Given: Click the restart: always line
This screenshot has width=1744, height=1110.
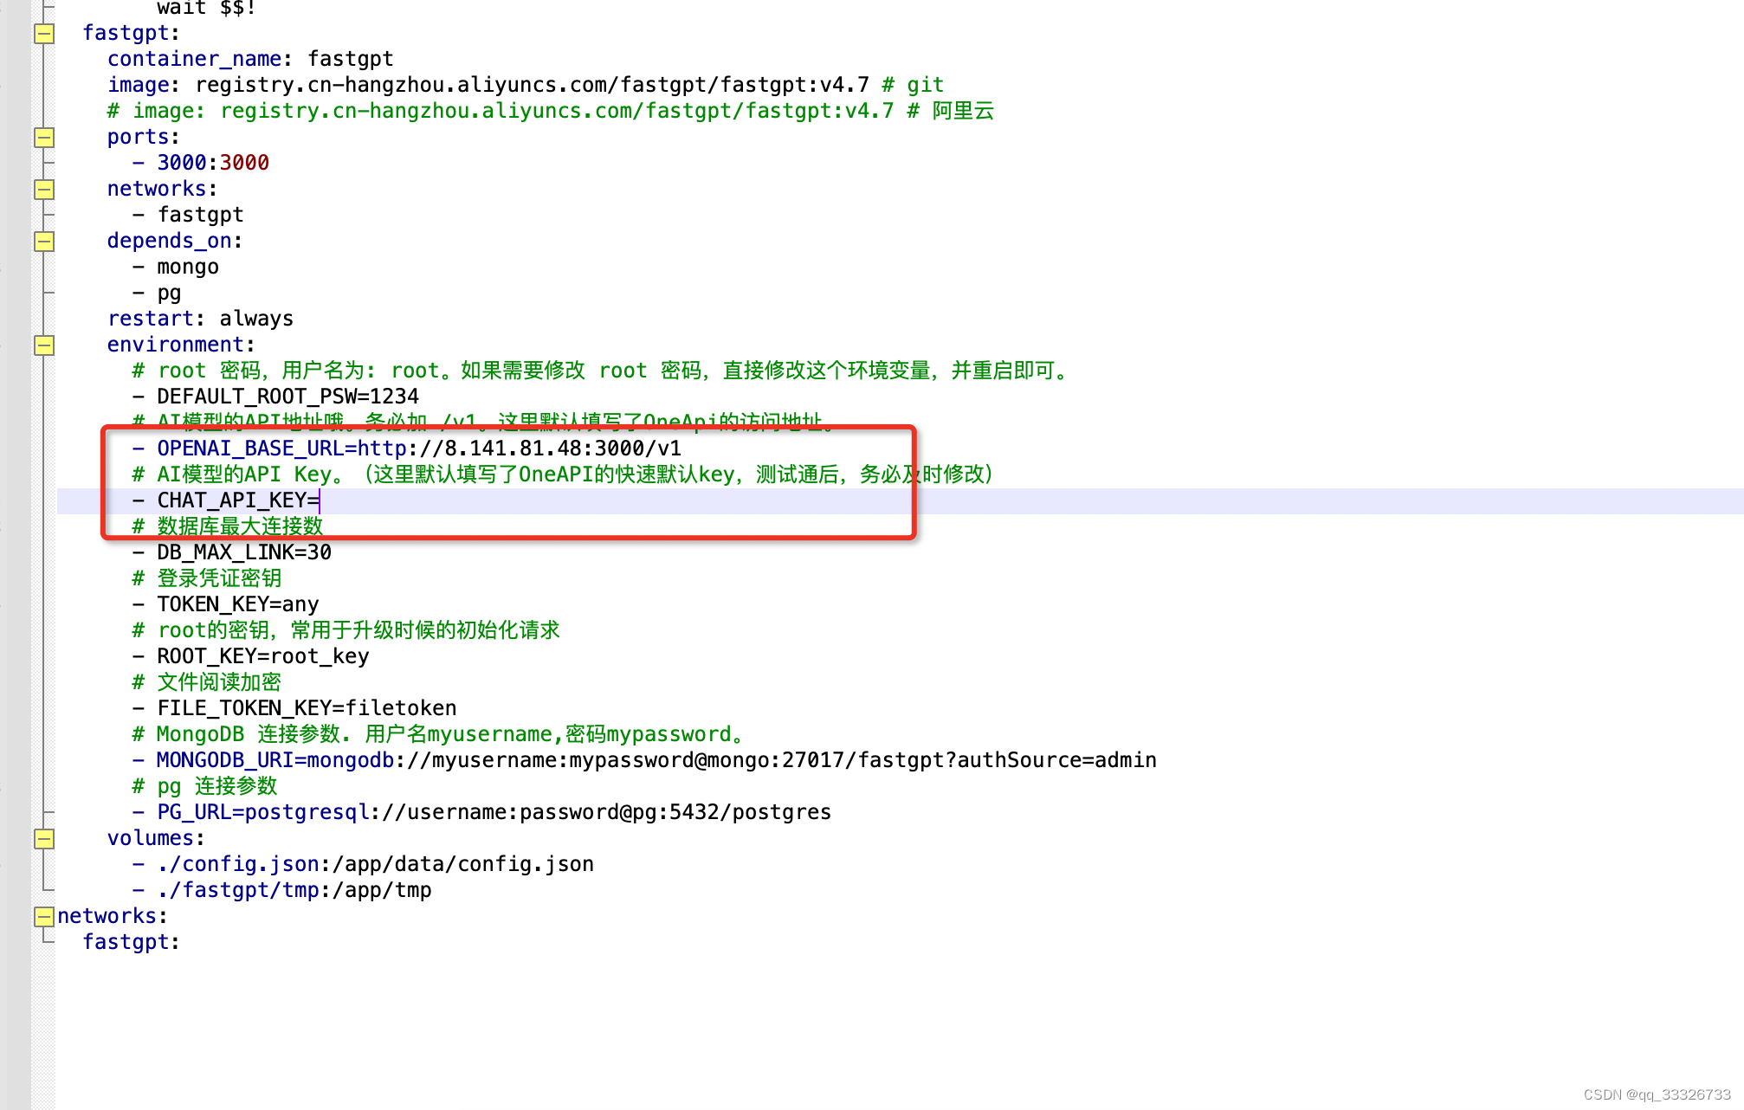Looking at the screenshot, I should [200, 319].
